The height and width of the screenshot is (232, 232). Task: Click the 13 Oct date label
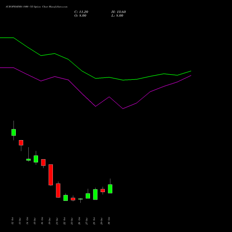coord(20,221)
